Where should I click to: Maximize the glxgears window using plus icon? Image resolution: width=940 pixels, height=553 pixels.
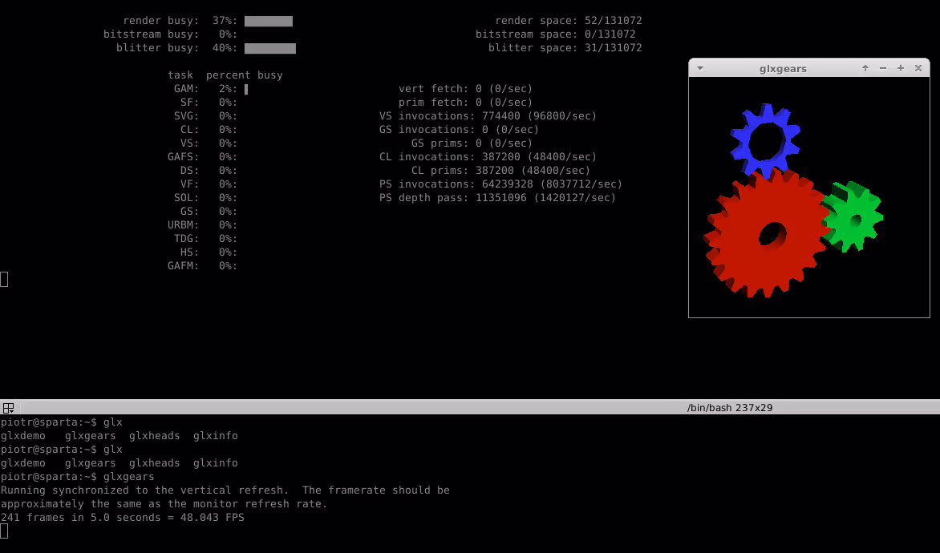tap(901, 68)
